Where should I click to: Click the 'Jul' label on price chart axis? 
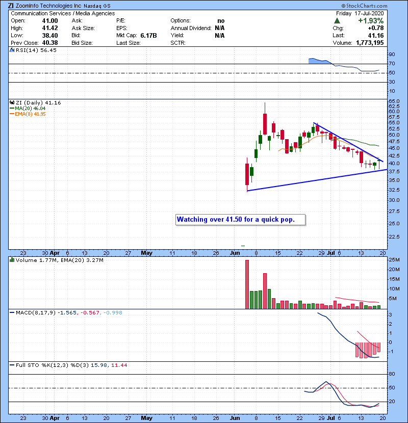[x=331, y=253]
